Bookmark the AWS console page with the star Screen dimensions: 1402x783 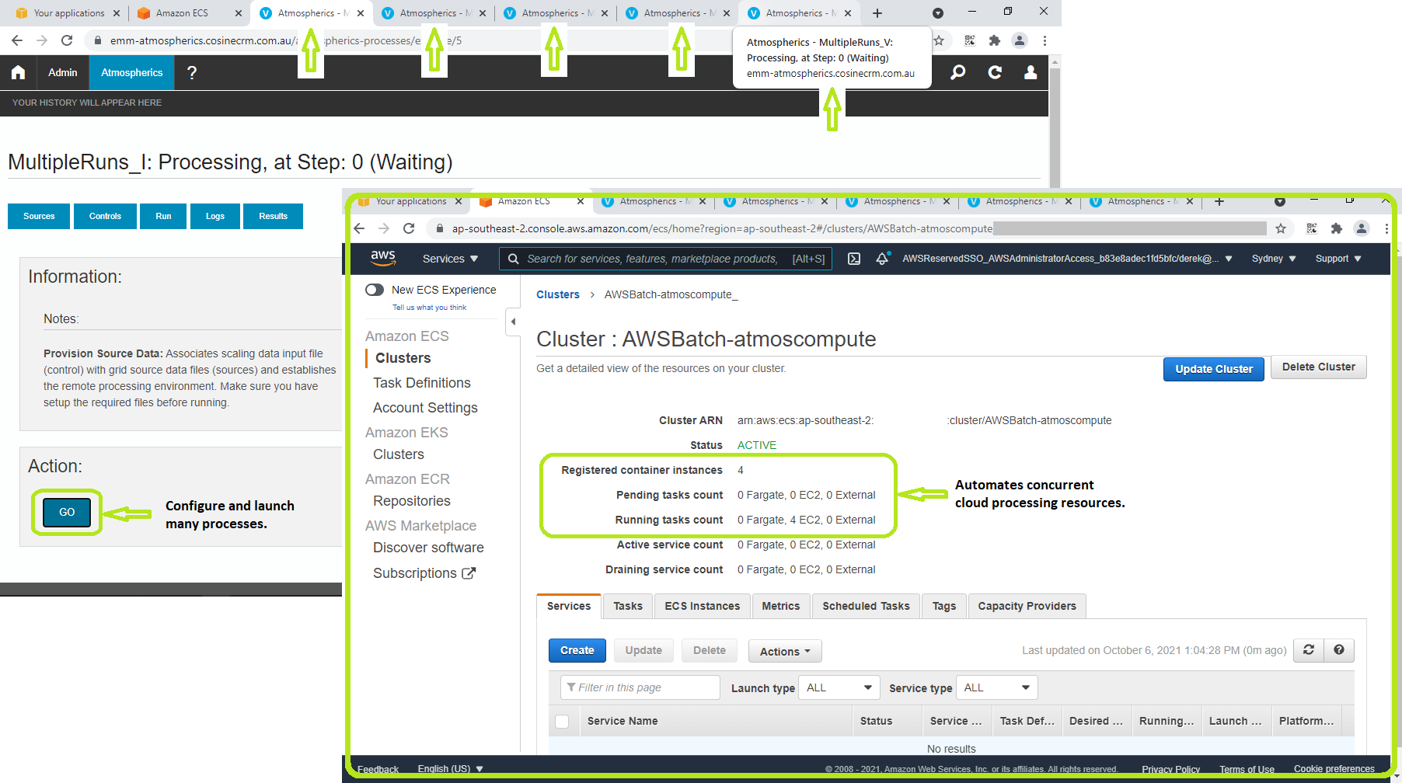tap(1281, 228)
